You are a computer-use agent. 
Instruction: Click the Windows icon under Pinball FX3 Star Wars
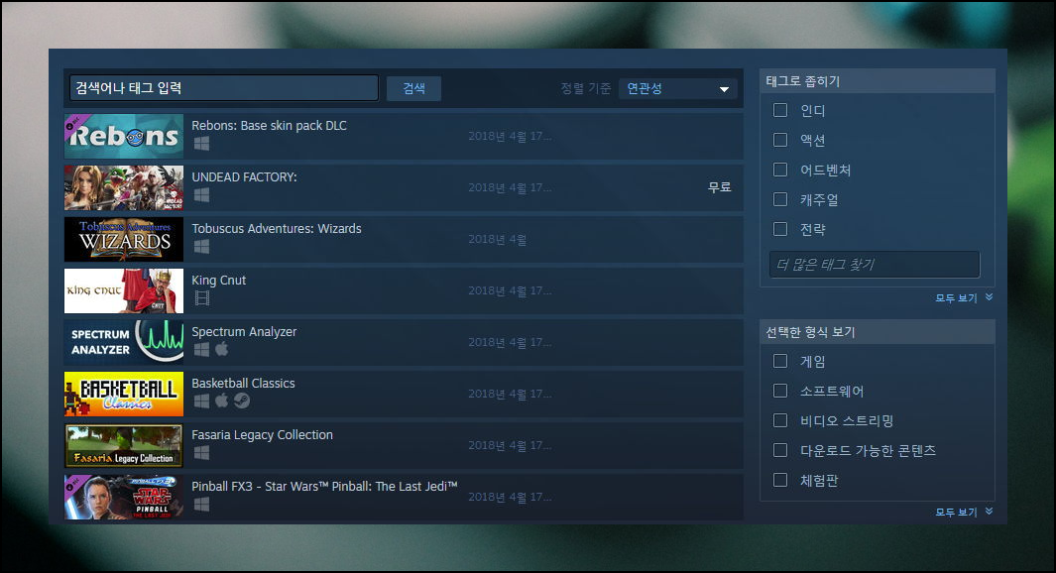201,505
